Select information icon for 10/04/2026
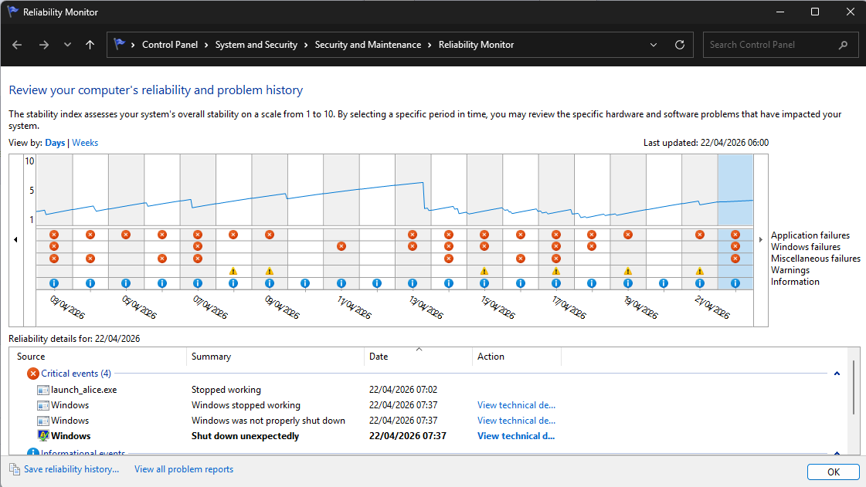The height and width of the screenshot is (487, 866). point(305,283)
